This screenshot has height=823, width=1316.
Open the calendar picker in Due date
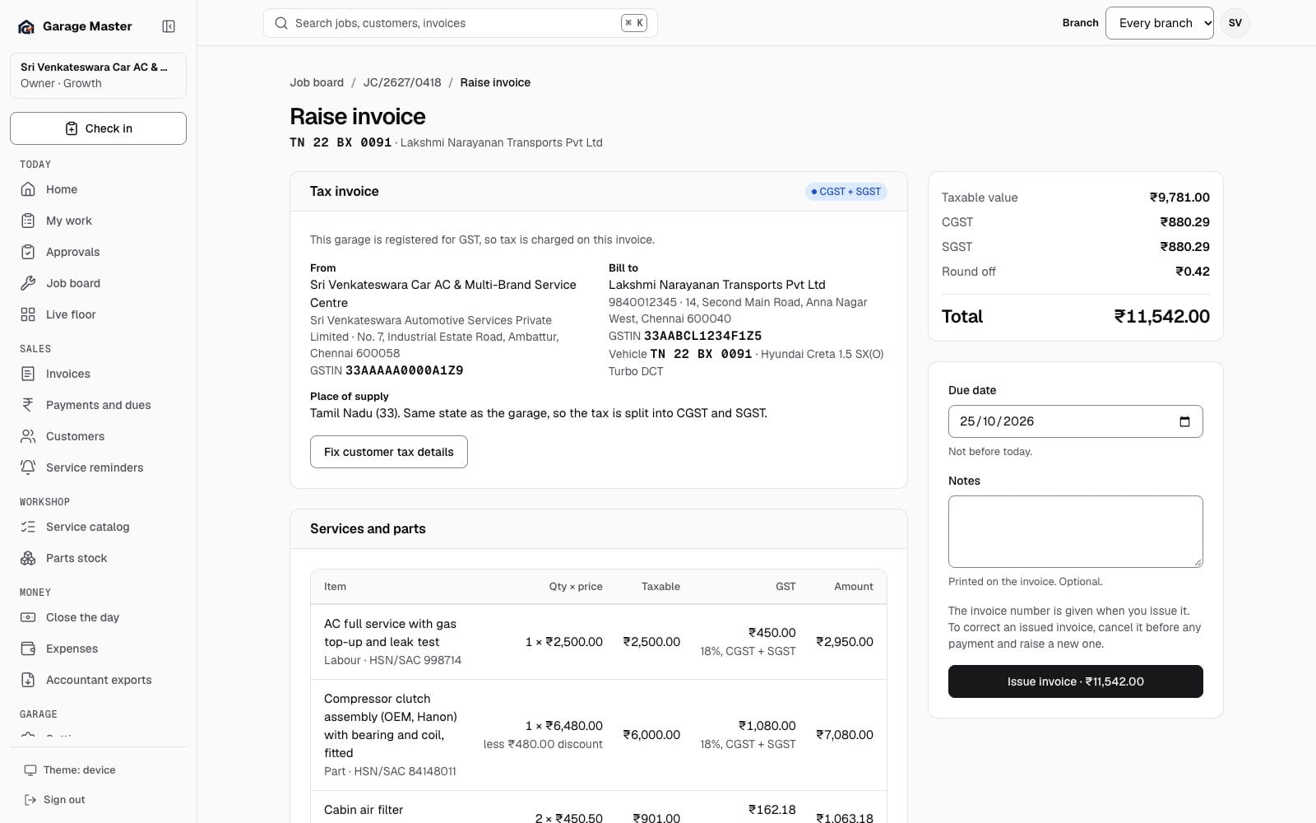[1184, 421]
